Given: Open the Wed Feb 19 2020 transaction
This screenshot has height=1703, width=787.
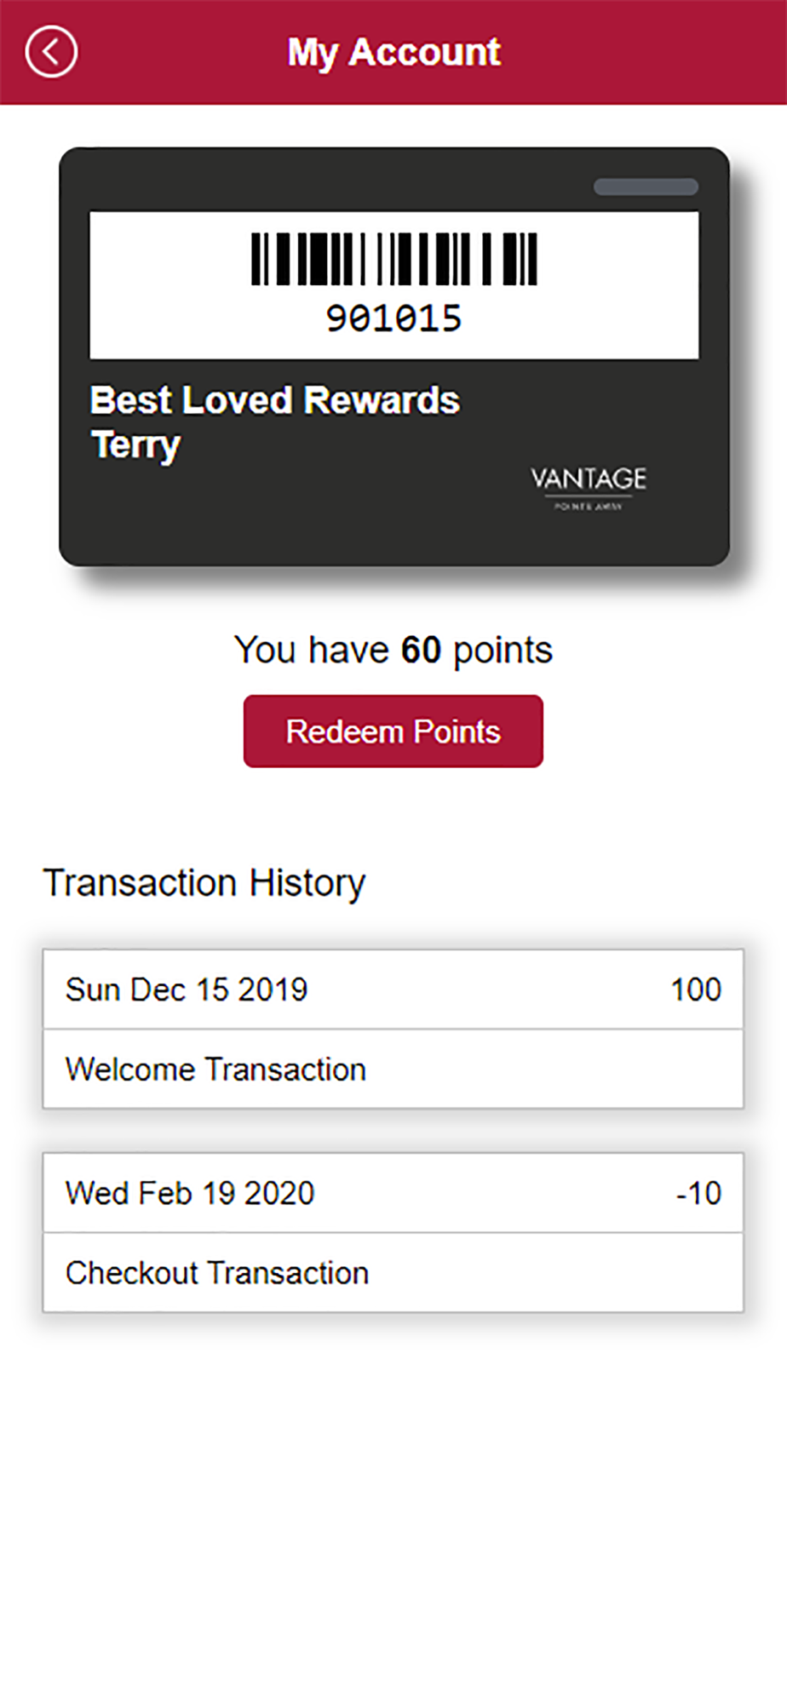Looking at the screenshot, I should (393, 1193).
